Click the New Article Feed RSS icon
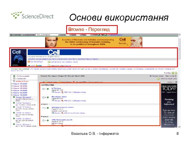 (29, 62)
